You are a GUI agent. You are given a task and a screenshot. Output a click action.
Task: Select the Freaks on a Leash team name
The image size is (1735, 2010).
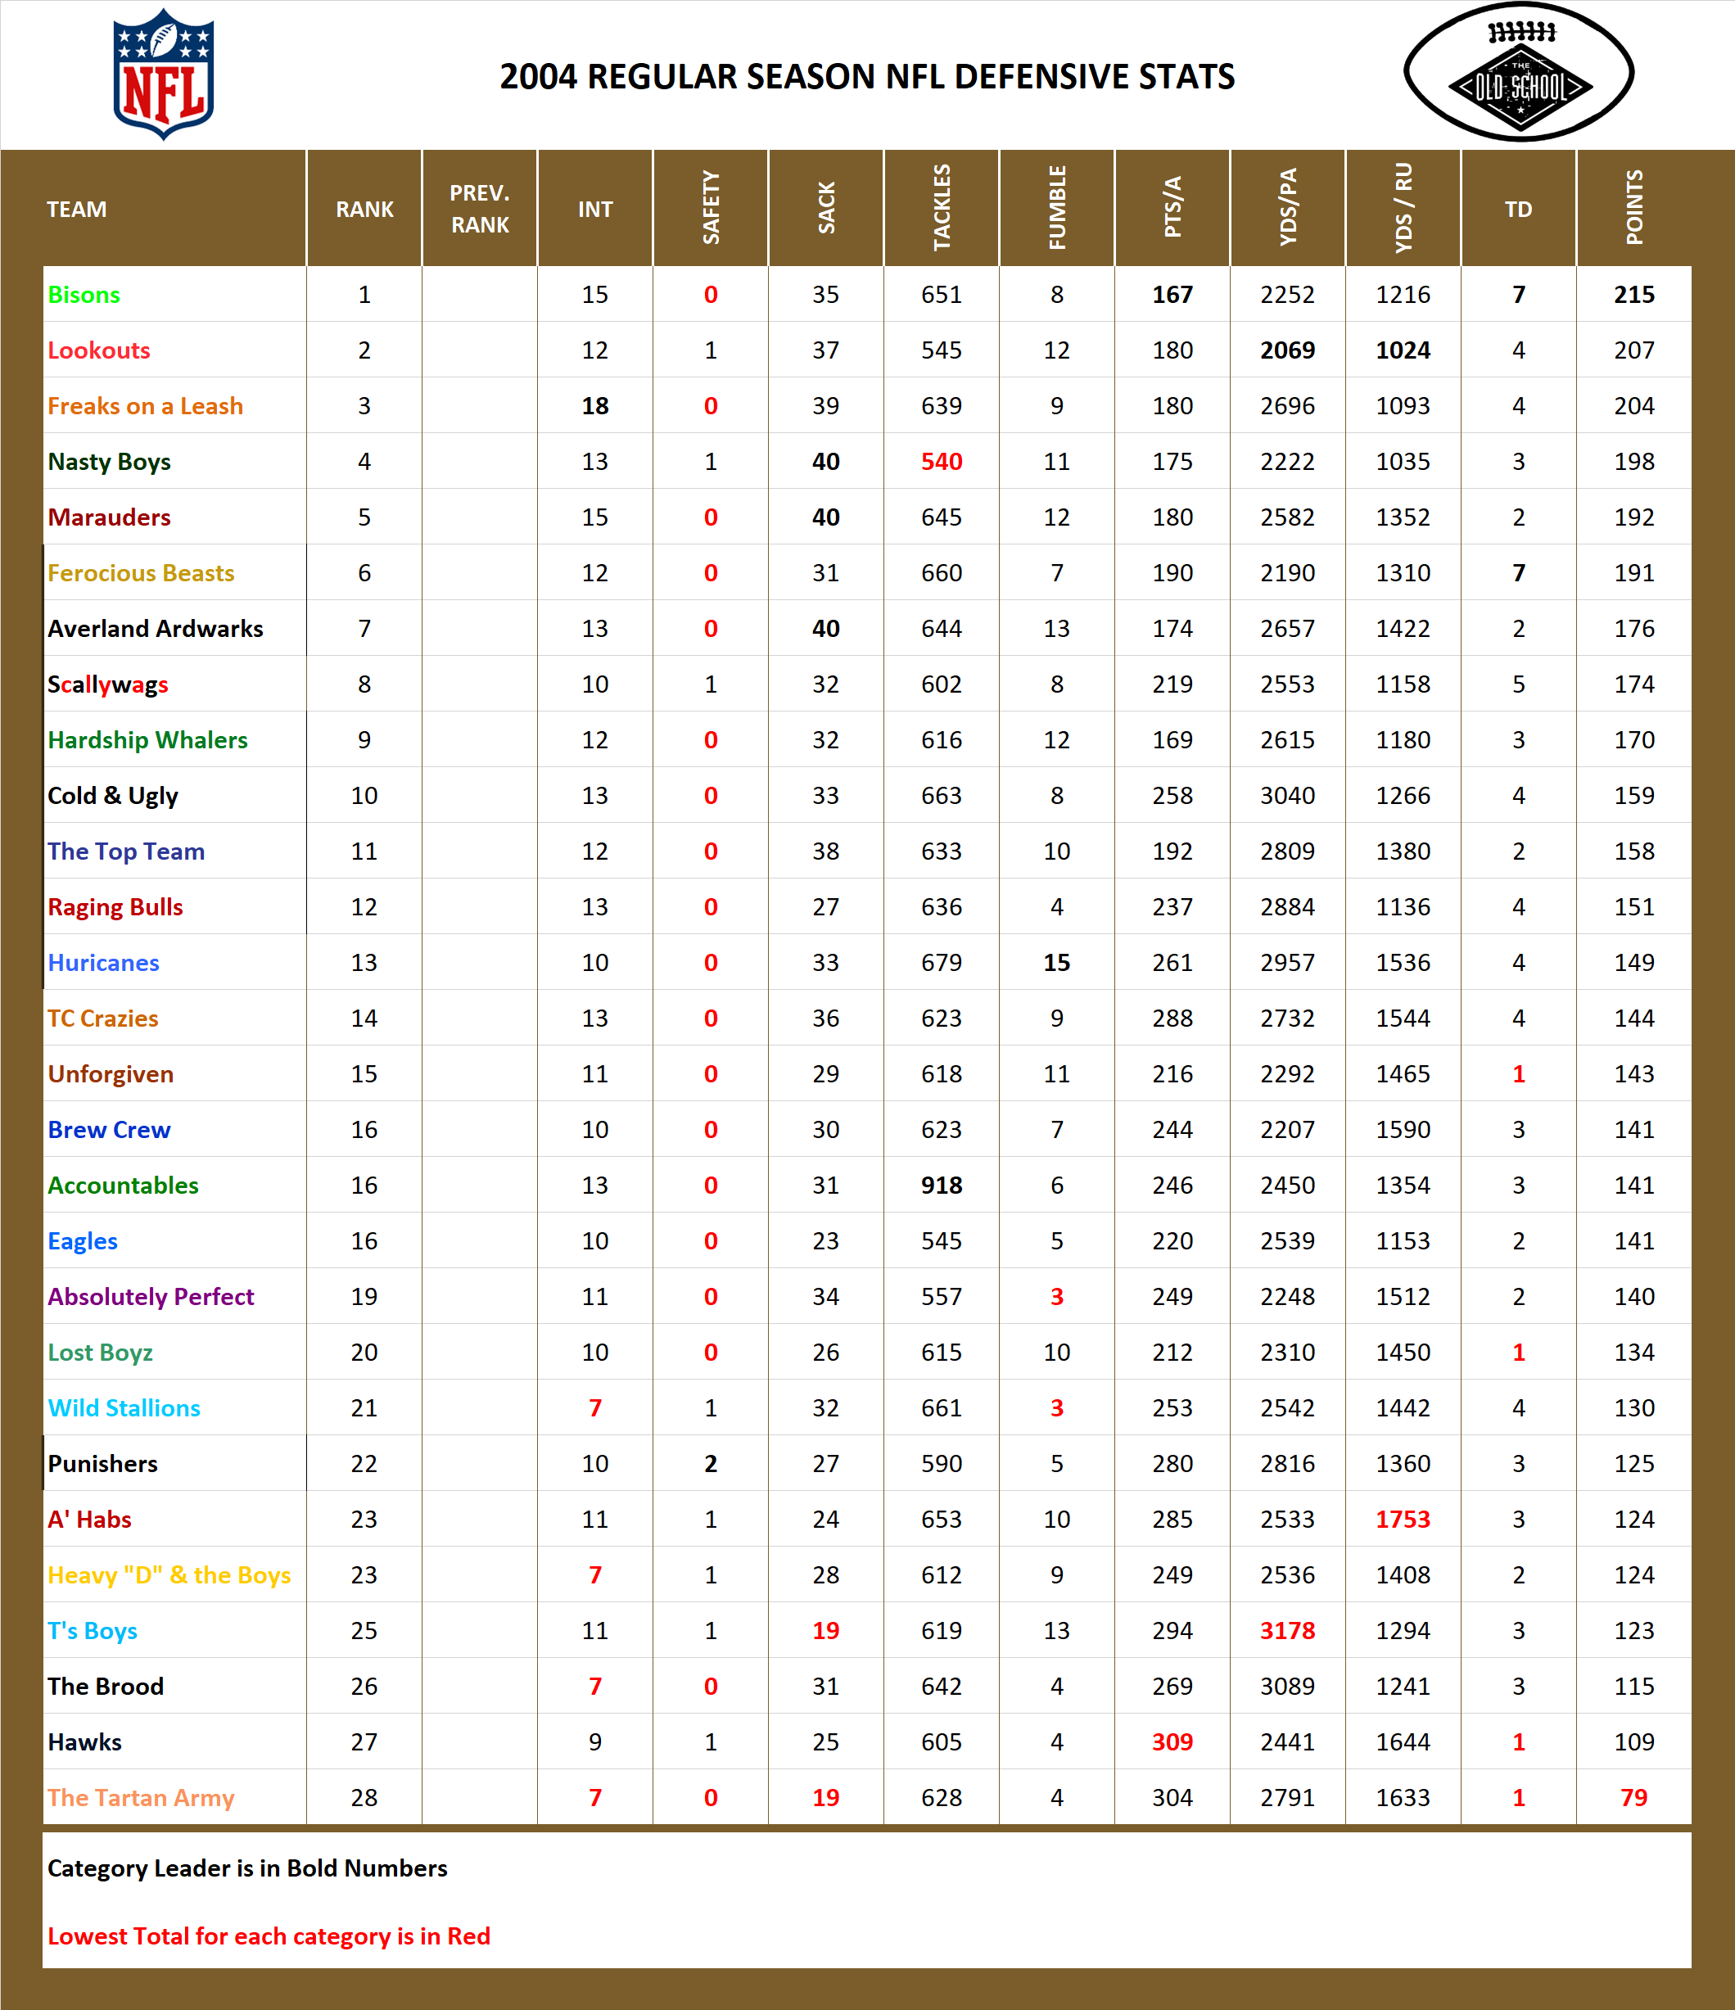coord(146,405)
